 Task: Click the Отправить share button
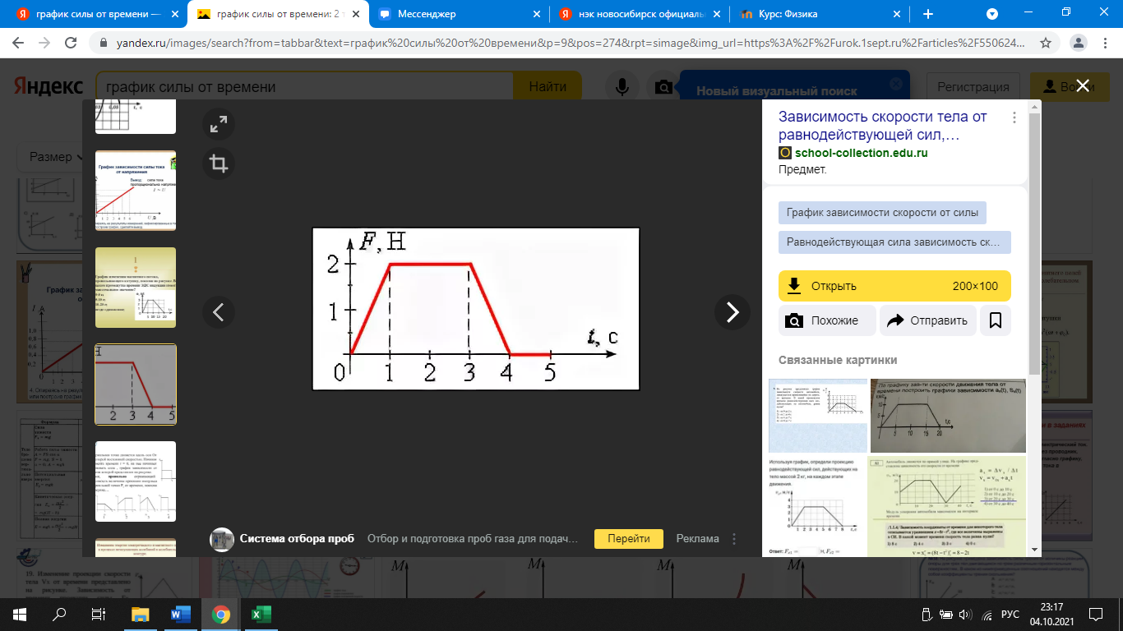point(928,320)
